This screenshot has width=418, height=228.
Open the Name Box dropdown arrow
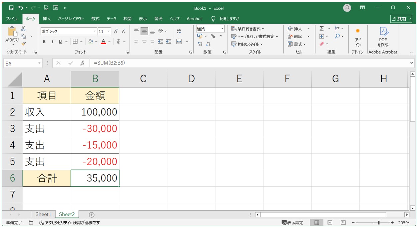click(x=39, y=63)
